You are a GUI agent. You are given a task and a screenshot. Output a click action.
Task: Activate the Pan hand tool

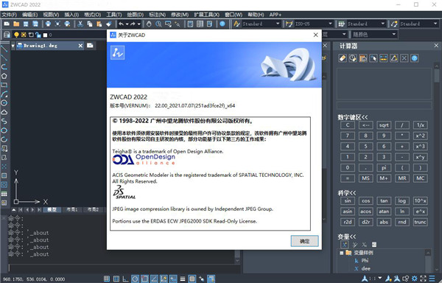[149, 24]
